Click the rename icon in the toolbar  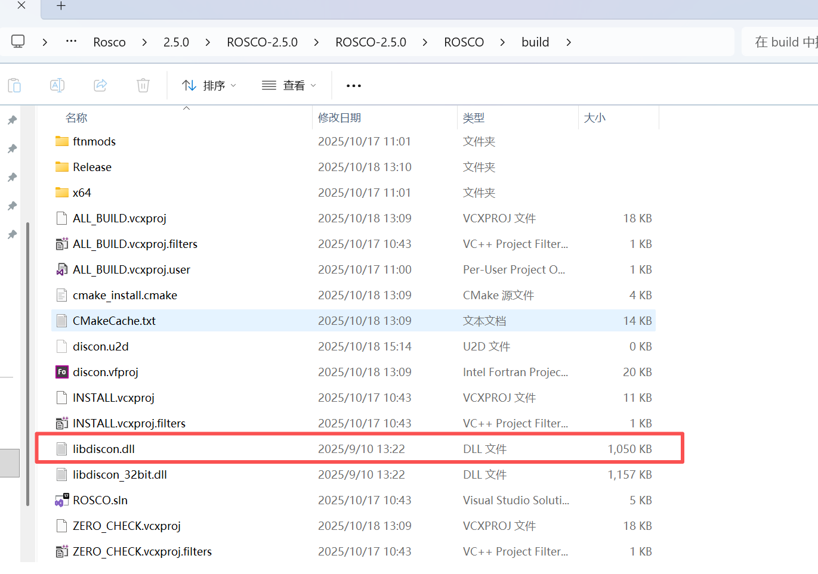tap(57, 85)
